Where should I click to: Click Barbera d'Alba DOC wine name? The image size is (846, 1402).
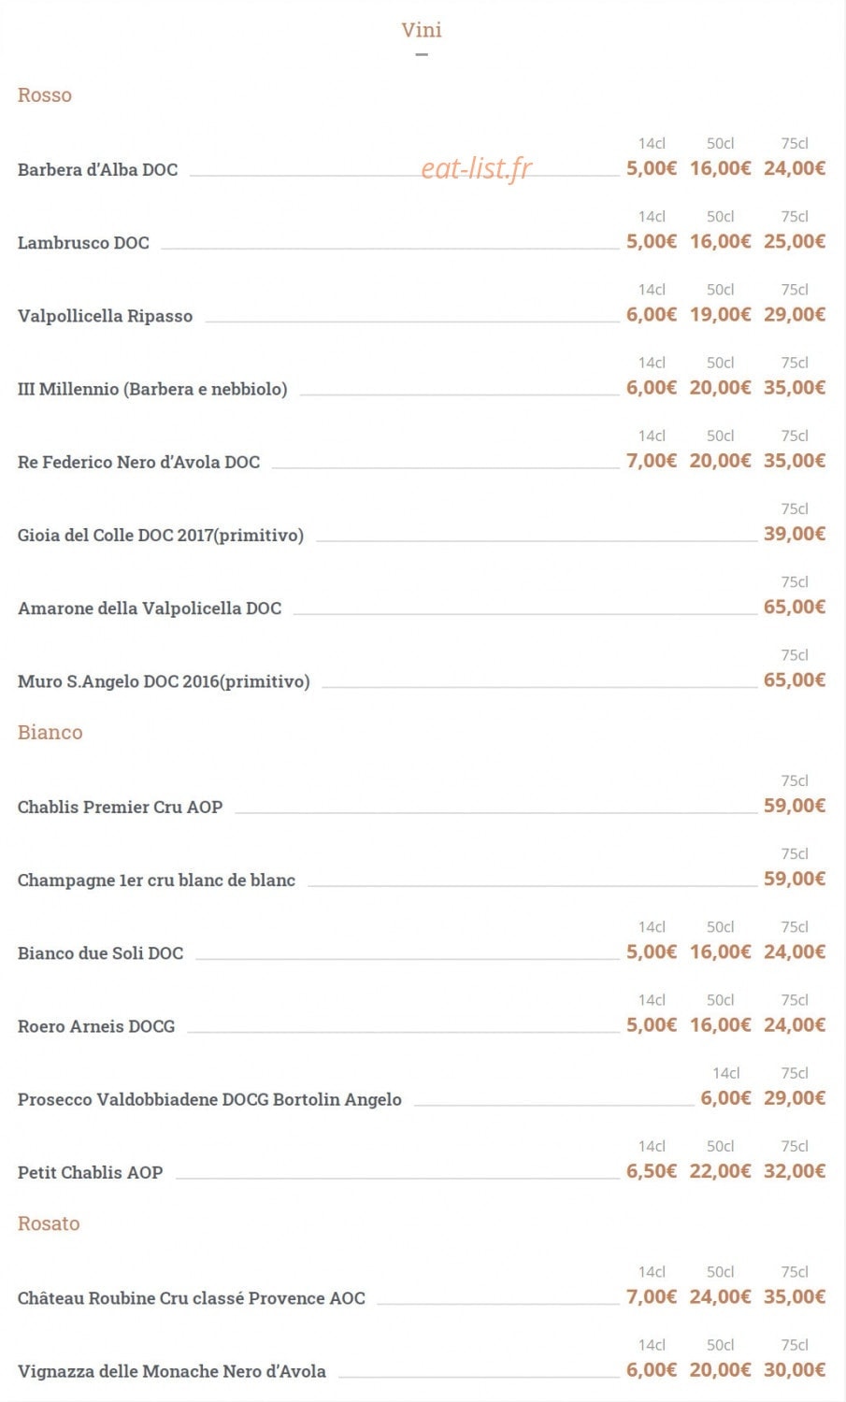(97, 170)
